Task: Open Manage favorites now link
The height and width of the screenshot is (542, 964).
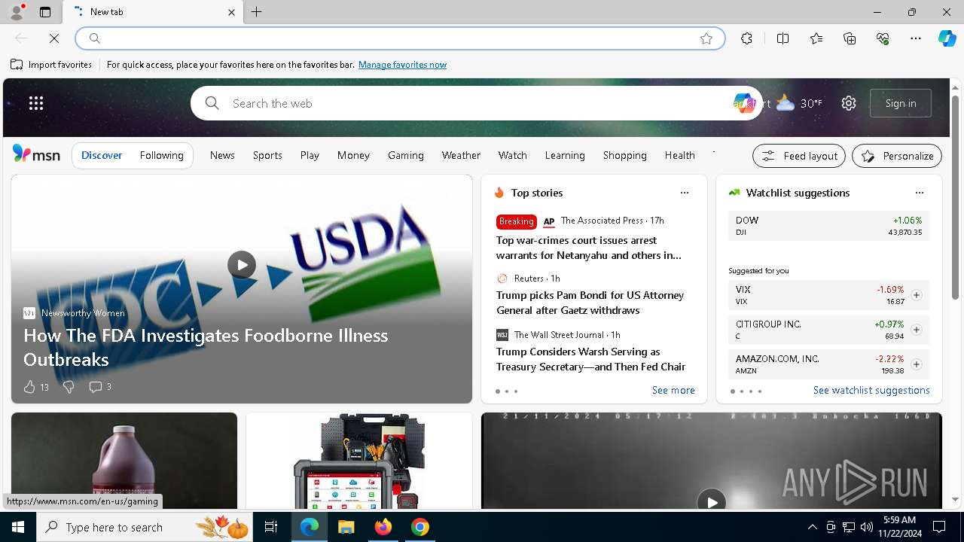Action: pyautogui.click(x=402, y=65)
